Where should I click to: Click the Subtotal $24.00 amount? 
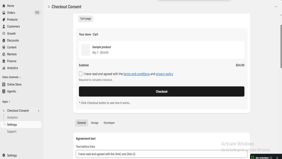pos(240,65)
